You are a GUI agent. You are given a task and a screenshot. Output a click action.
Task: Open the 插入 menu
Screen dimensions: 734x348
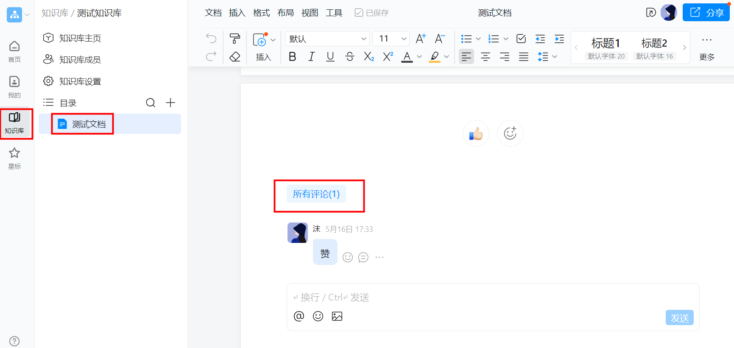pyautogui.click(x=237, y=13)
